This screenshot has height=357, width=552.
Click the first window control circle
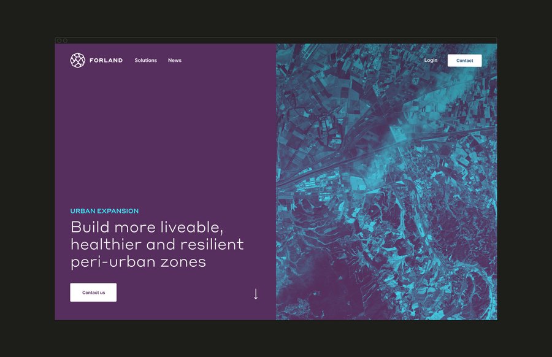(59, 40)
